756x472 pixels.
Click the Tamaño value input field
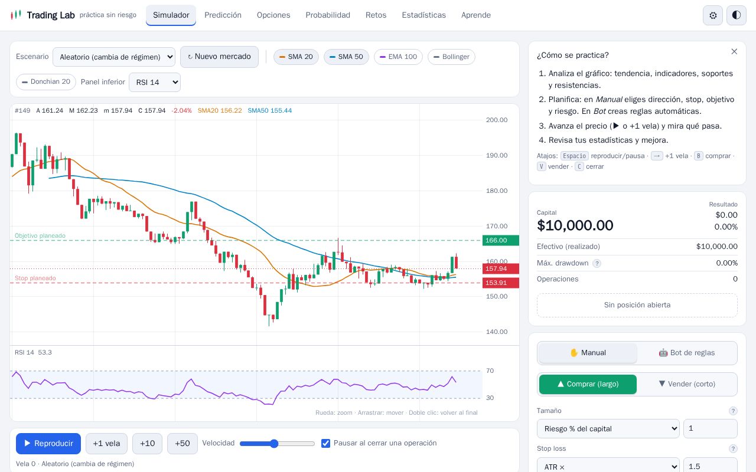pos(711,429)
